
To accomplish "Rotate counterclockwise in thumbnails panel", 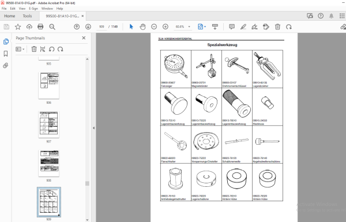I will pos(52,49).
